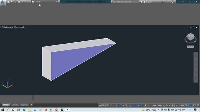Open the AutoCAD application menu button
This screenshot has height=112, width=200.
(x=3, y=3)
